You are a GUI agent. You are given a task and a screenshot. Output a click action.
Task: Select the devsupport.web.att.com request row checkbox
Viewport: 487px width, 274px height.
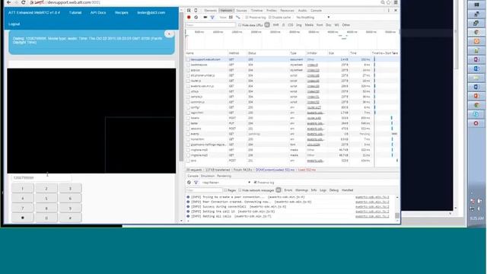point(188,59)
